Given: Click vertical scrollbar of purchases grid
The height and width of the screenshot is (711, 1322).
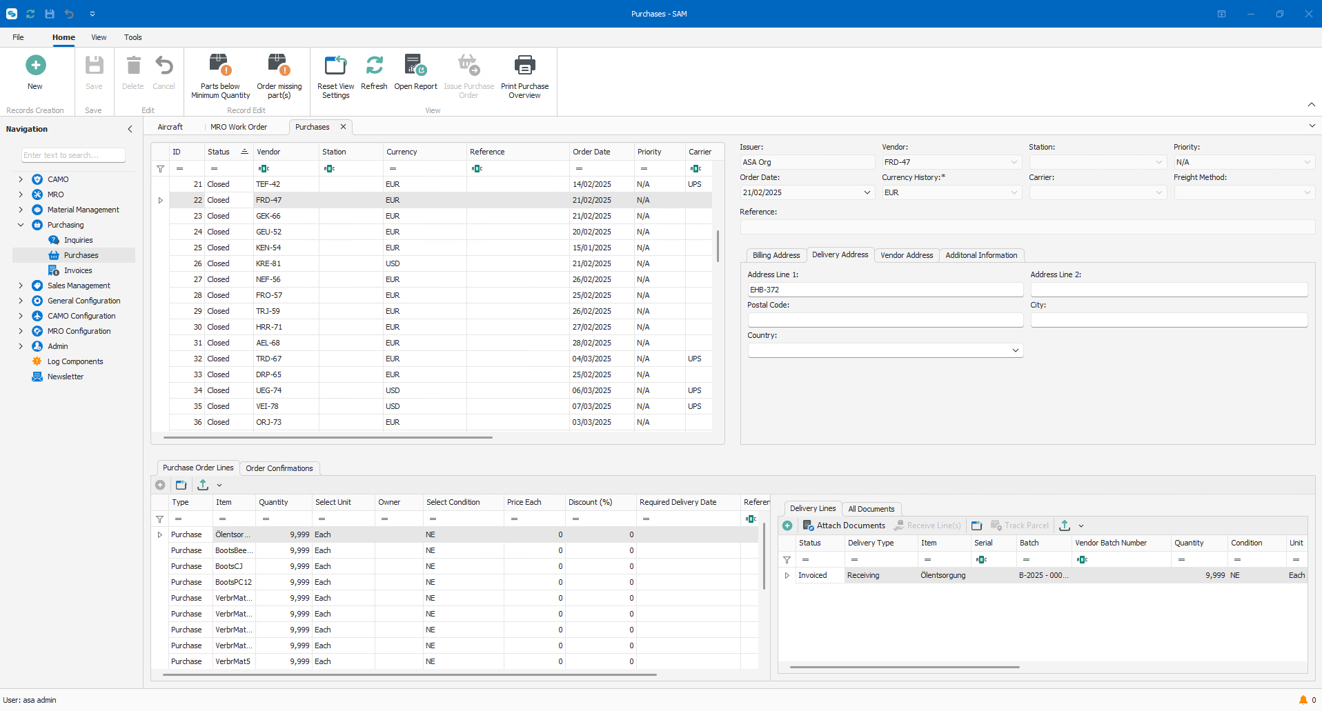Looking at the screenshot, I should pos(718,246).
